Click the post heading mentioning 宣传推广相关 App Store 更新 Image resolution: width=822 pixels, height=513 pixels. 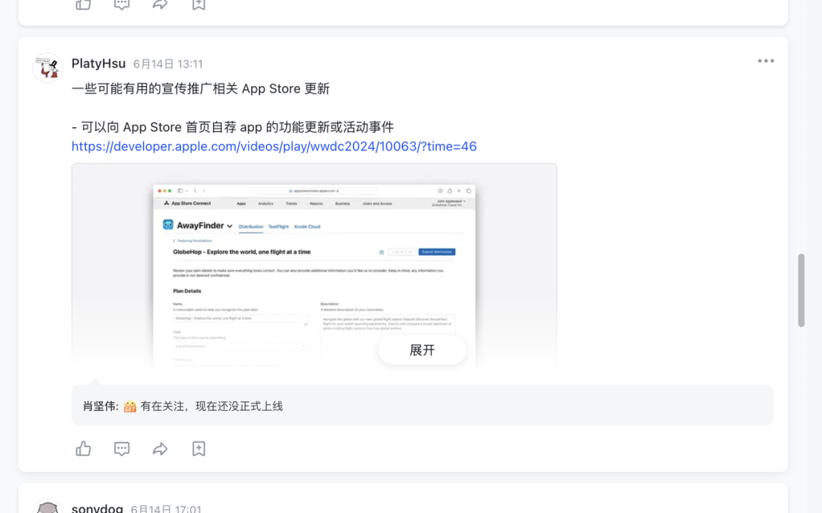(201, 88)
